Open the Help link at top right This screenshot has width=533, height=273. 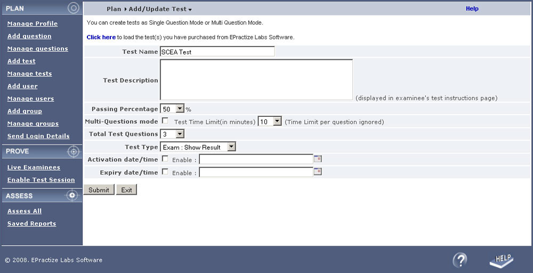(x=472, y=9)
